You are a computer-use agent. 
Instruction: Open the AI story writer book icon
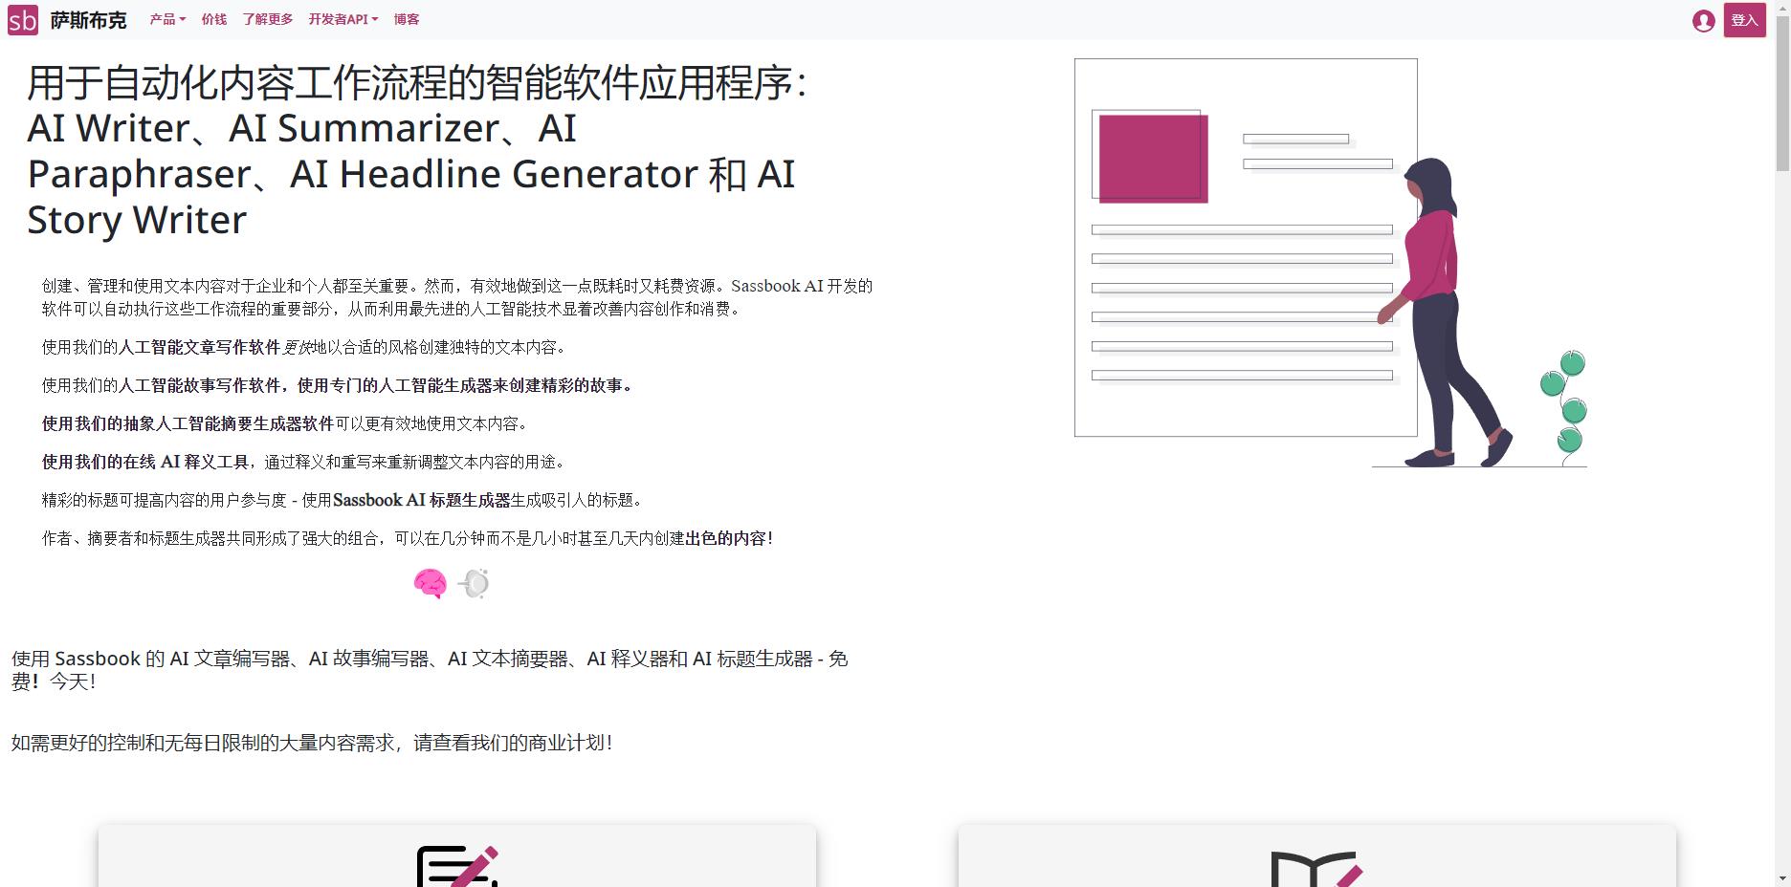coord(1316,869)
